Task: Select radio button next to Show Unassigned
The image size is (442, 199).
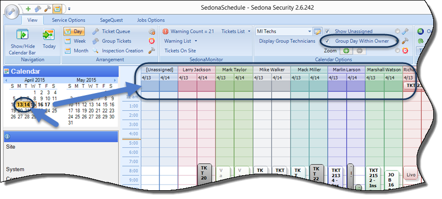Action: 397,31
